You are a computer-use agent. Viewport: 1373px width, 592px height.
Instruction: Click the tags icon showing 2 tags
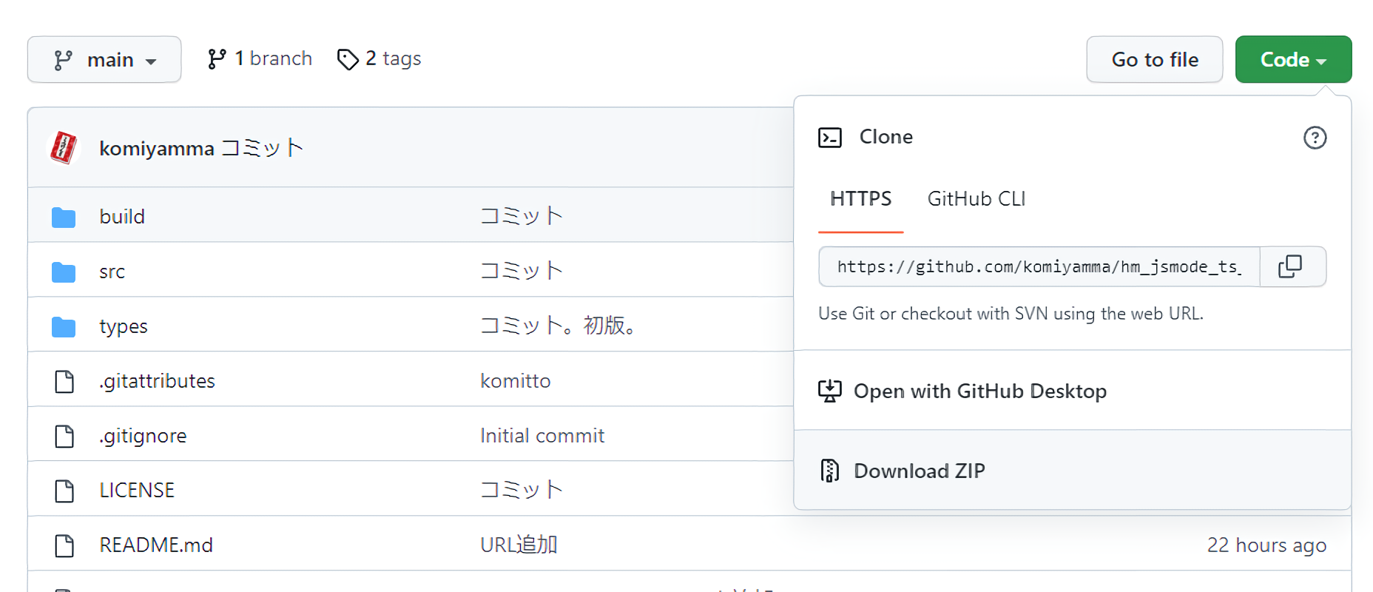(x=348, y=59)
